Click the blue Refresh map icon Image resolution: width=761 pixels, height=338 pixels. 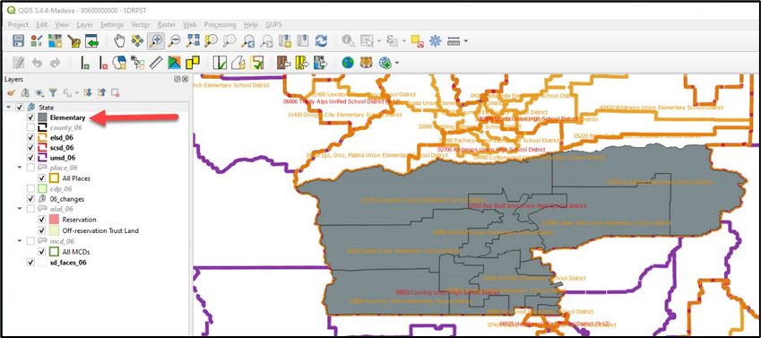tap(321, 41)
